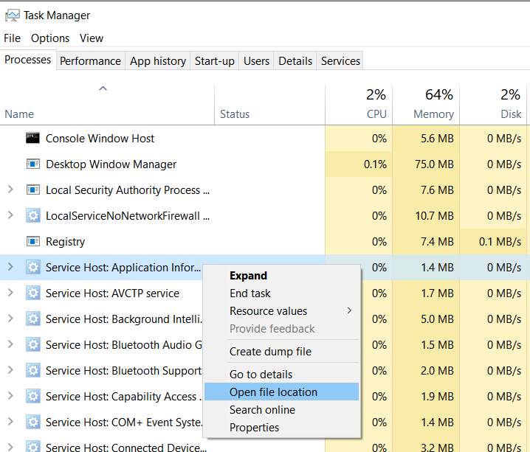Expand Service Host: Bluetooth Audio chevron
530x452 pixels.
point(10,345)
